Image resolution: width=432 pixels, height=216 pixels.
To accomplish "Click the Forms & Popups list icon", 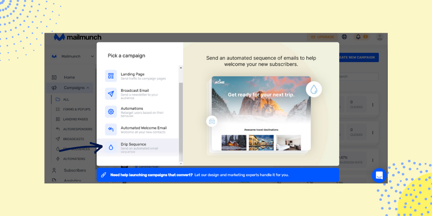I will tap(58, 109).
